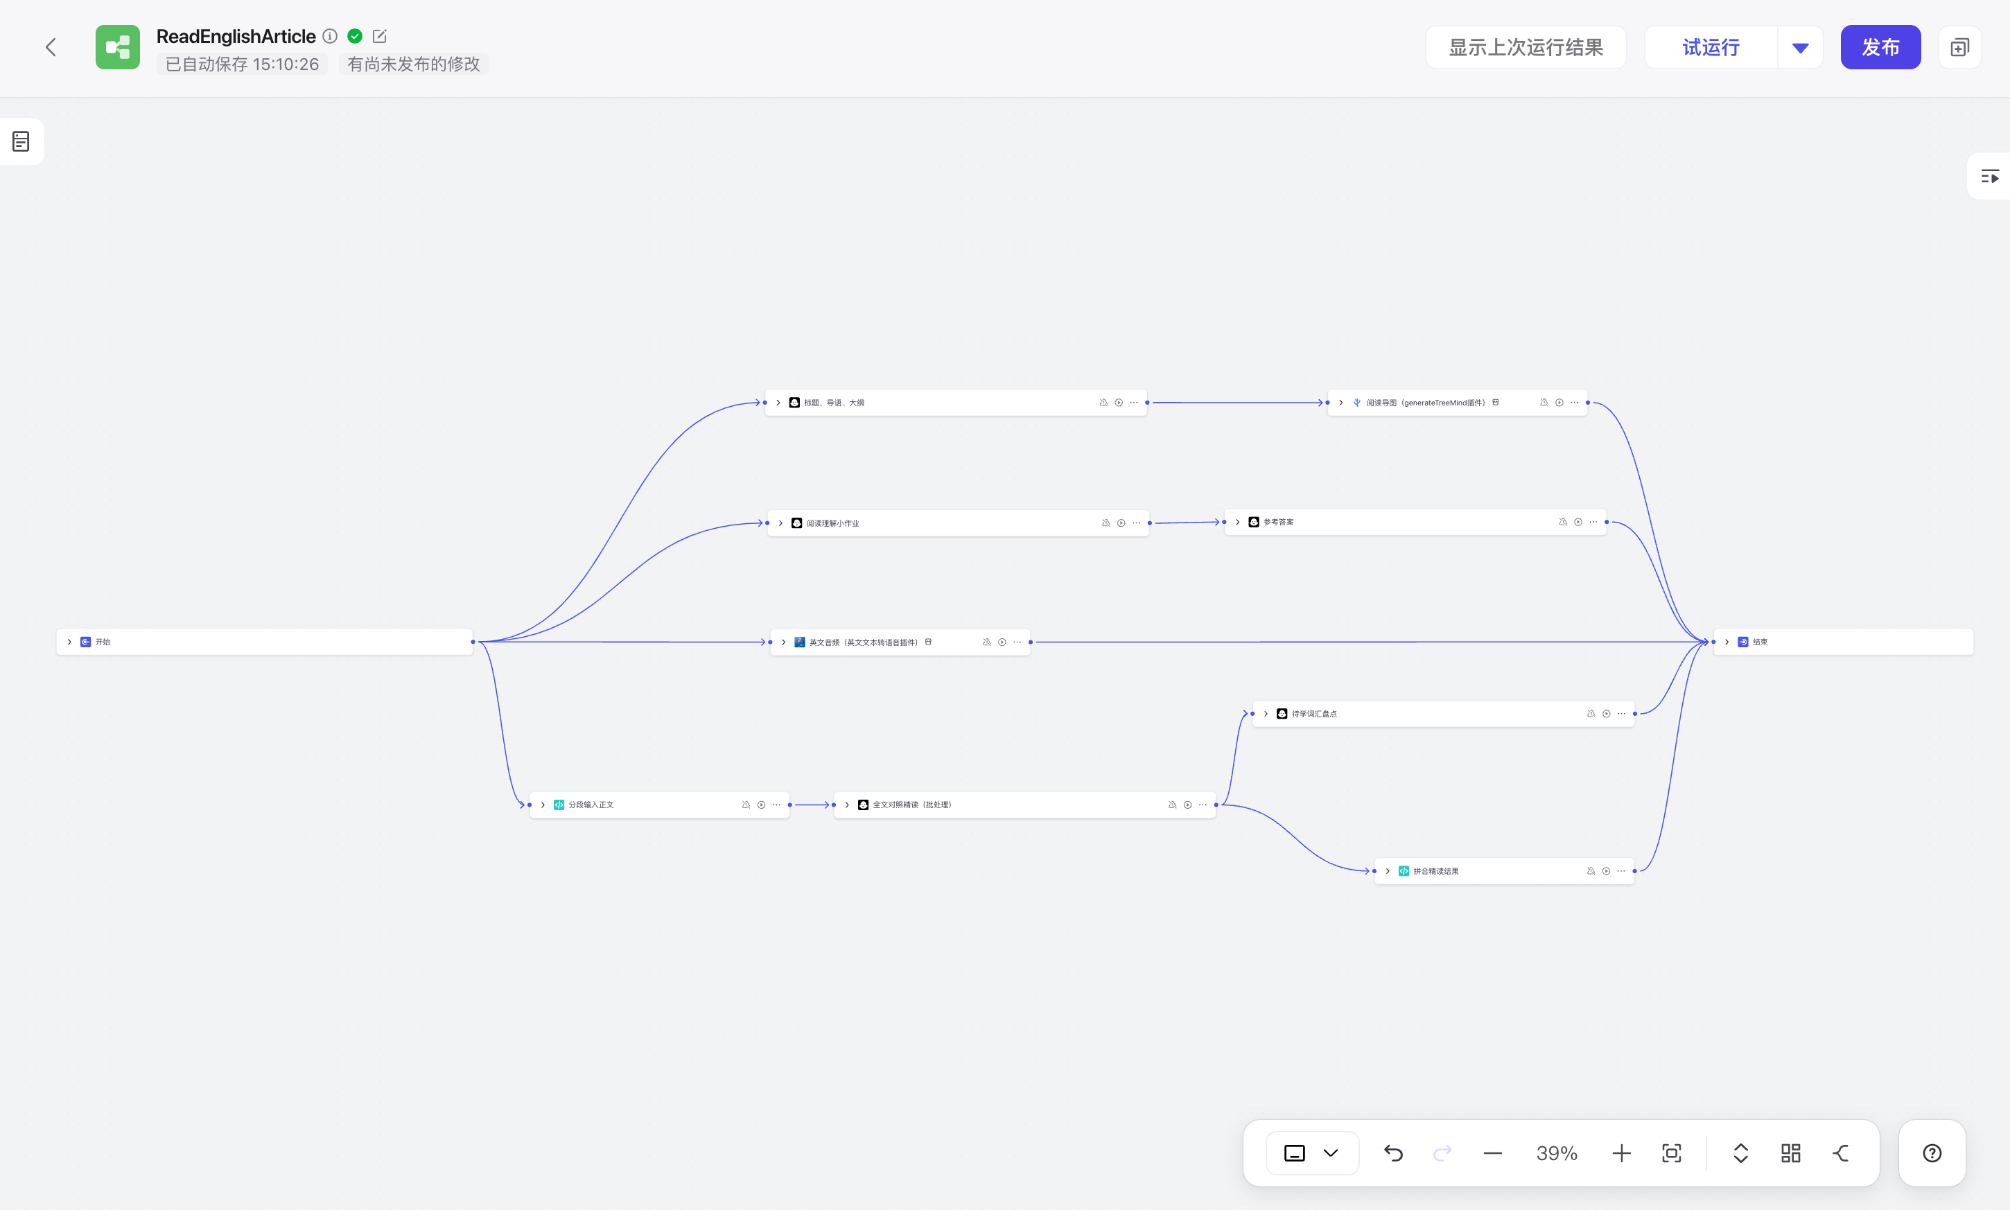Open more options on 待学词汇盘点 node

coord(1621,713)
